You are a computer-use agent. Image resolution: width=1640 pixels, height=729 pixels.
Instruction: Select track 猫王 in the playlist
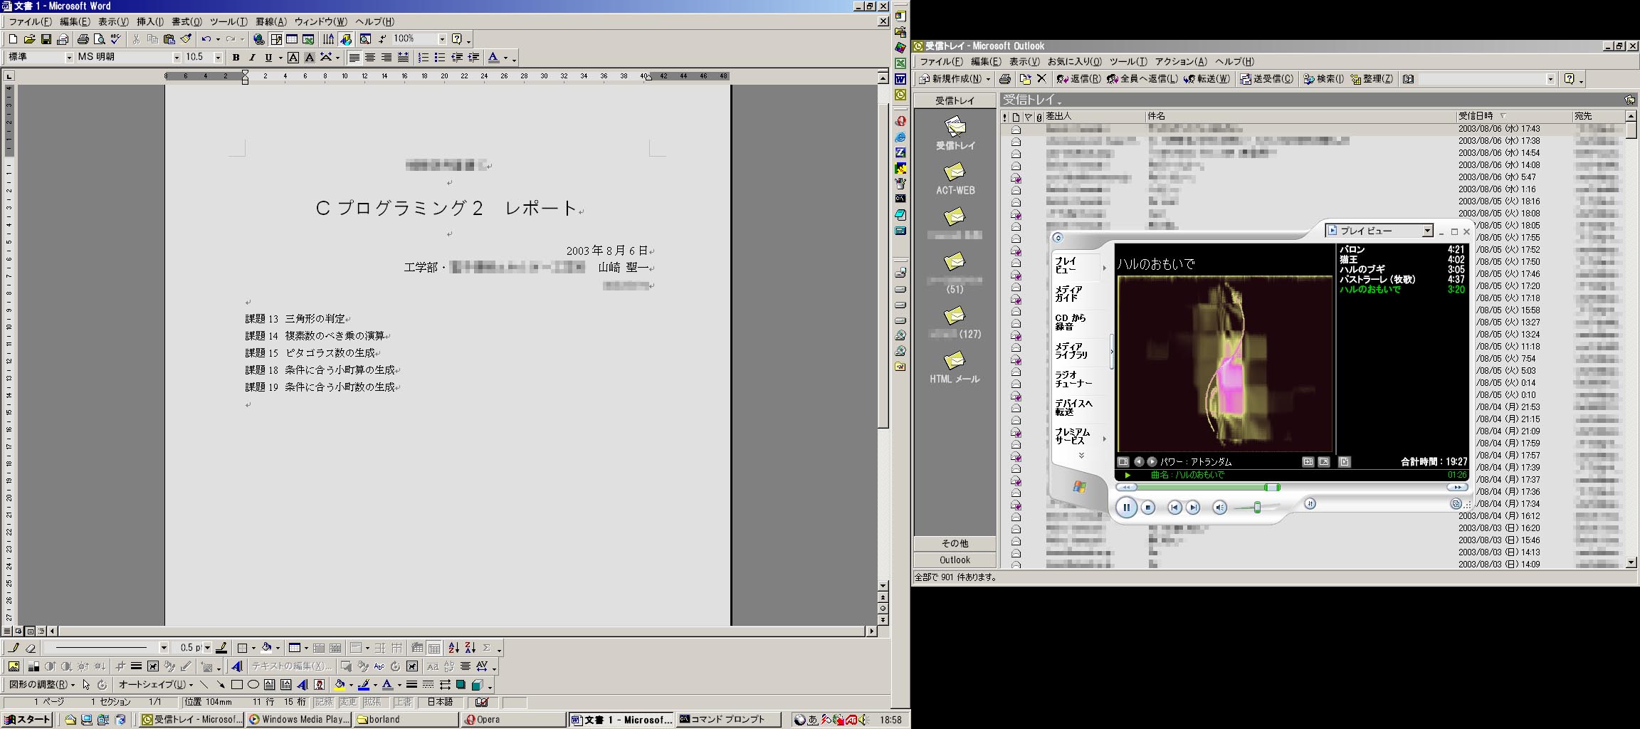tap(1349, 260)
